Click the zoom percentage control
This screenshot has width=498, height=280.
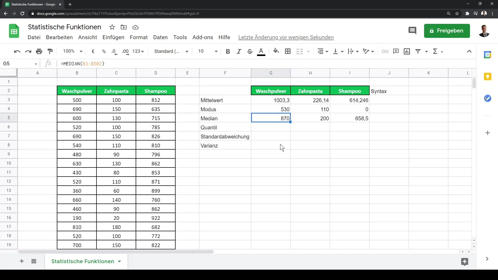72,51
